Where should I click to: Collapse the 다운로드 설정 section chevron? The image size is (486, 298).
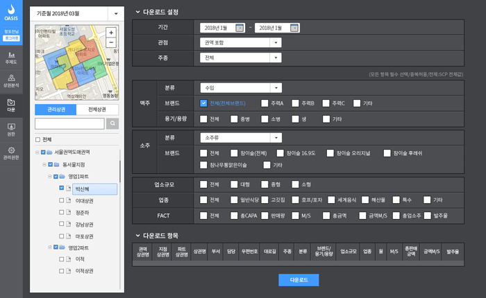pyautogui.click(x=137, y=12)
